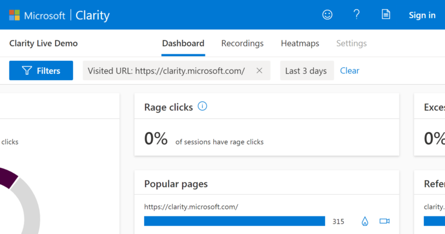Open the Filters button
This screenshot has height=234, width=445.
[41, 71]
